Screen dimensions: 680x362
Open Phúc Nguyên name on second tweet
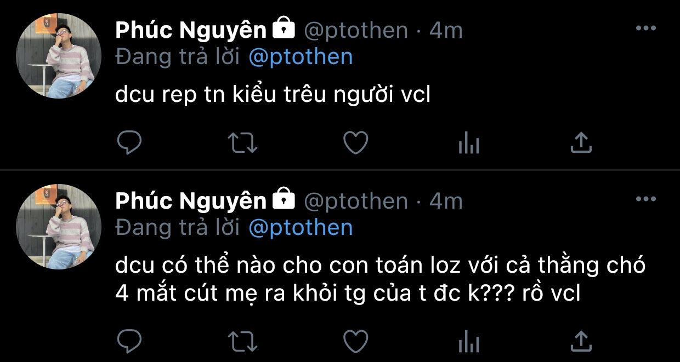190,201
